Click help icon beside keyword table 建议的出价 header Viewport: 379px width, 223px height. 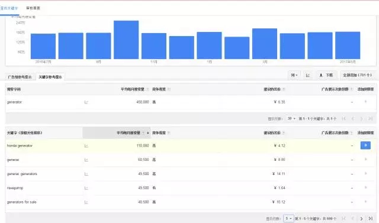coord(284,133)
